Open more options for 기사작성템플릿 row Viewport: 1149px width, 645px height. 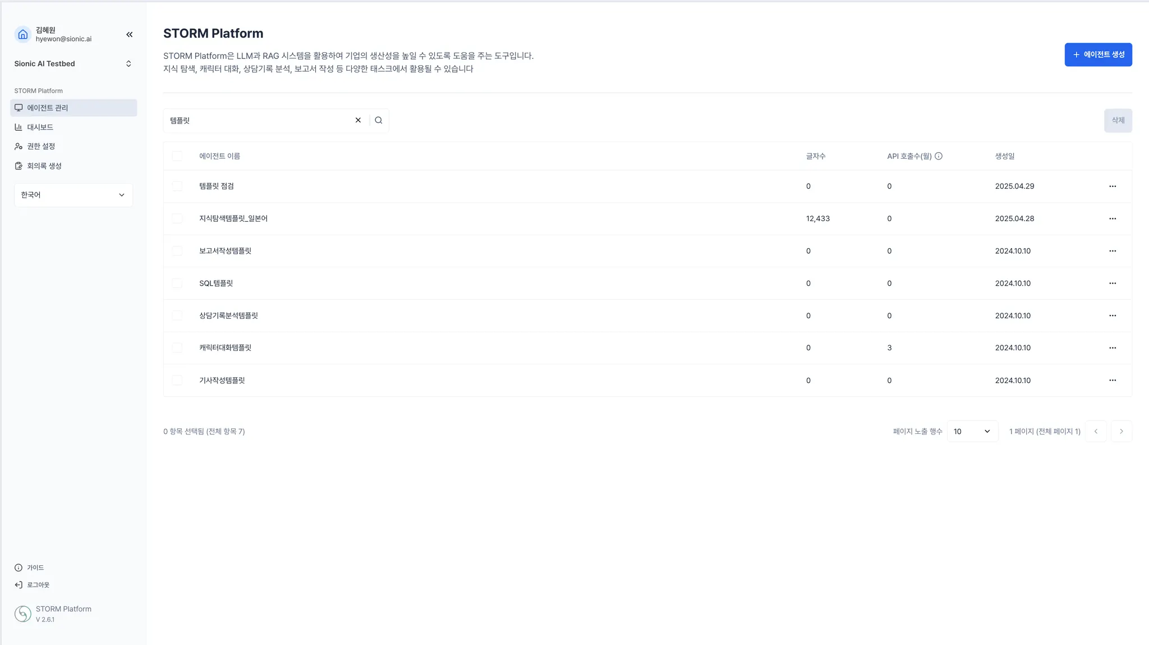pos(1113,381)
